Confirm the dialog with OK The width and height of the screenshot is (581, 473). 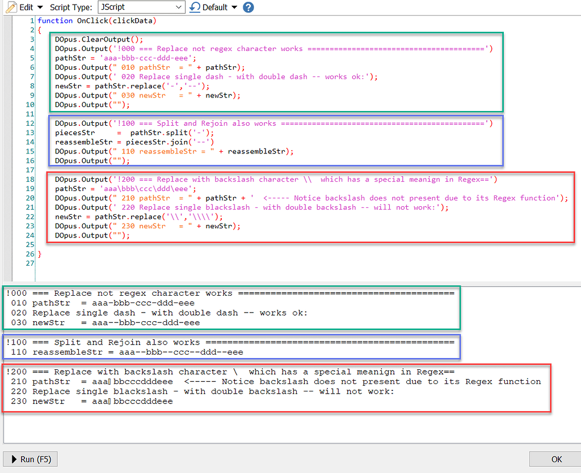[555, 459]
